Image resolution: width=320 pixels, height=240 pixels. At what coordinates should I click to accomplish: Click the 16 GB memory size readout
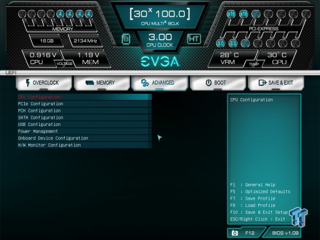point(46,41)
